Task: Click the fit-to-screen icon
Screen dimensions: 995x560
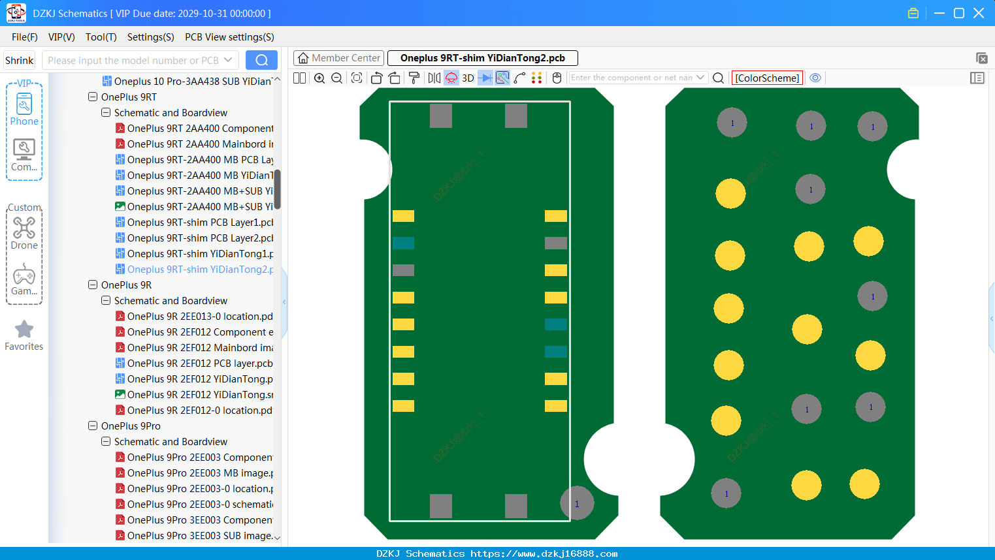Action: (x=357, y=78)
